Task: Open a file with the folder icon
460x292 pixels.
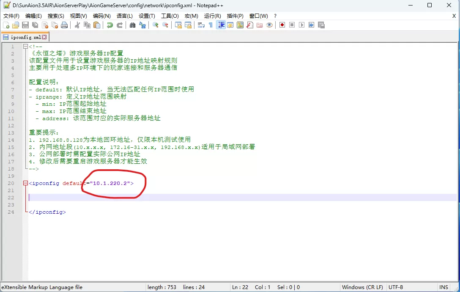Action: point(16,25)
